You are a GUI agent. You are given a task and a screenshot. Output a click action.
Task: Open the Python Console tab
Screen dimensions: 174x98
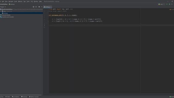click(34, 97)
